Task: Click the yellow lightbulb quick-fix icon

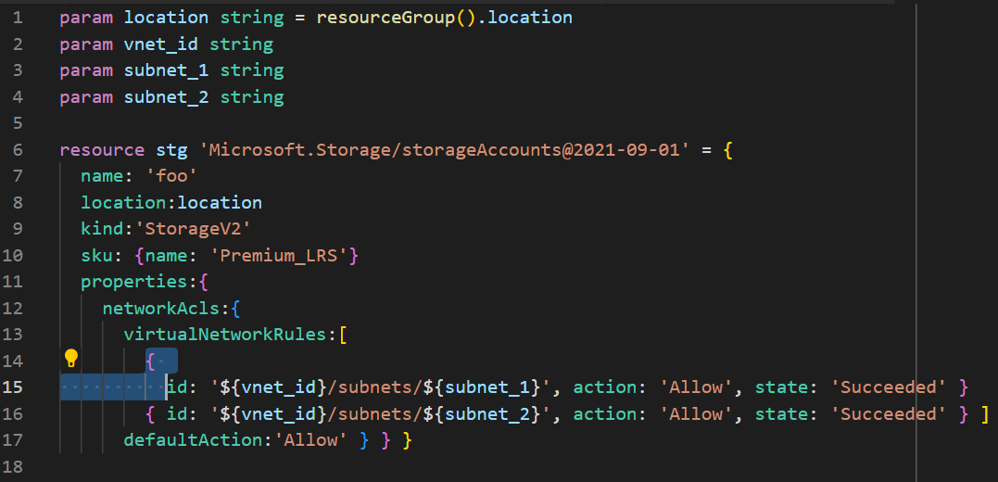Action: click(x=70, y=359)
